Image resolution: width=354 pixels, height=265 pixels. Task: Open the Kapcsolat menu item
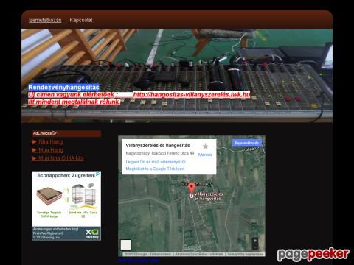click(x=81, y=20)
